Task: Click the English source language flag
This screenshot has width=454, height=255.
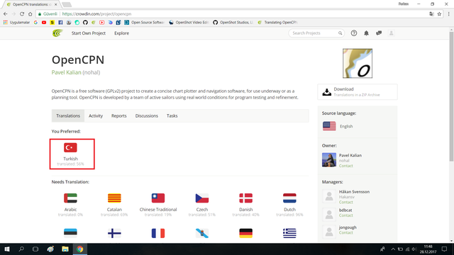Action: (329, 126)
